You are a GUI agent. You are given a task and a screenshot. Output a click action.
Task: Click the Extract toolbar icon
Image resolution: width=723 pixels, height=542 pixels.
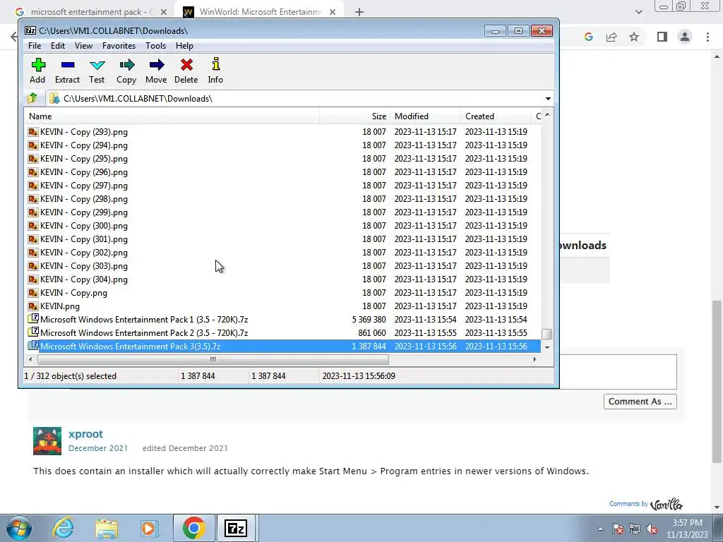[x=67, y=71]
